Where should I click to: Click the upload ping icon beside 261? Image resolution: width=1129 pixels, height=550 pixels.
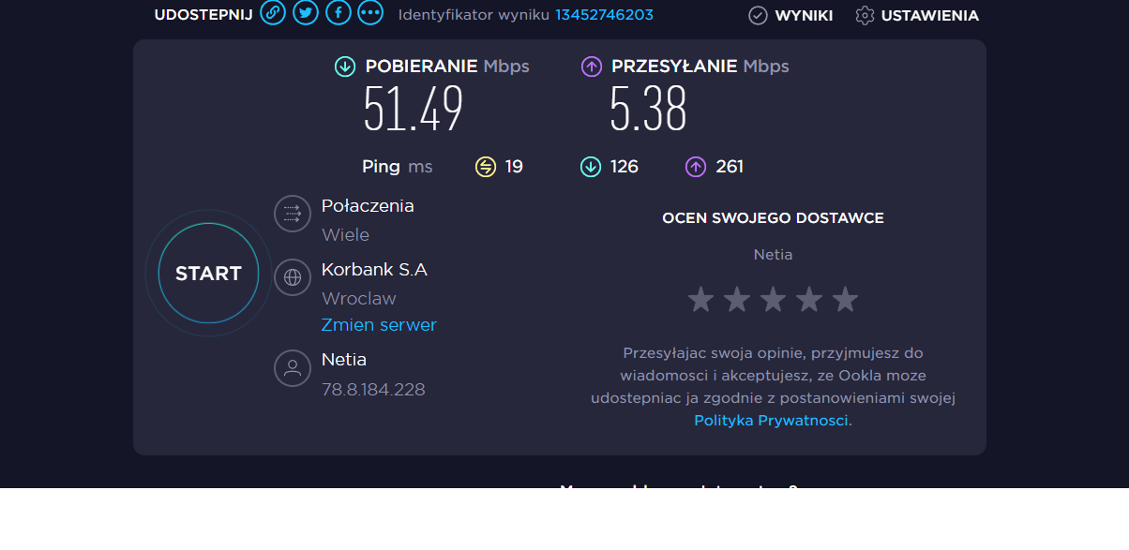695,167
